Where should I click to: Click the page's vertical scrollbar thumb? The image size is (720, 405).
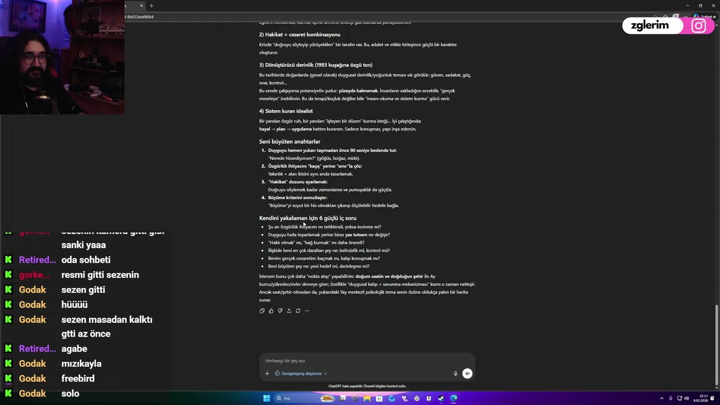pos(717,346)
